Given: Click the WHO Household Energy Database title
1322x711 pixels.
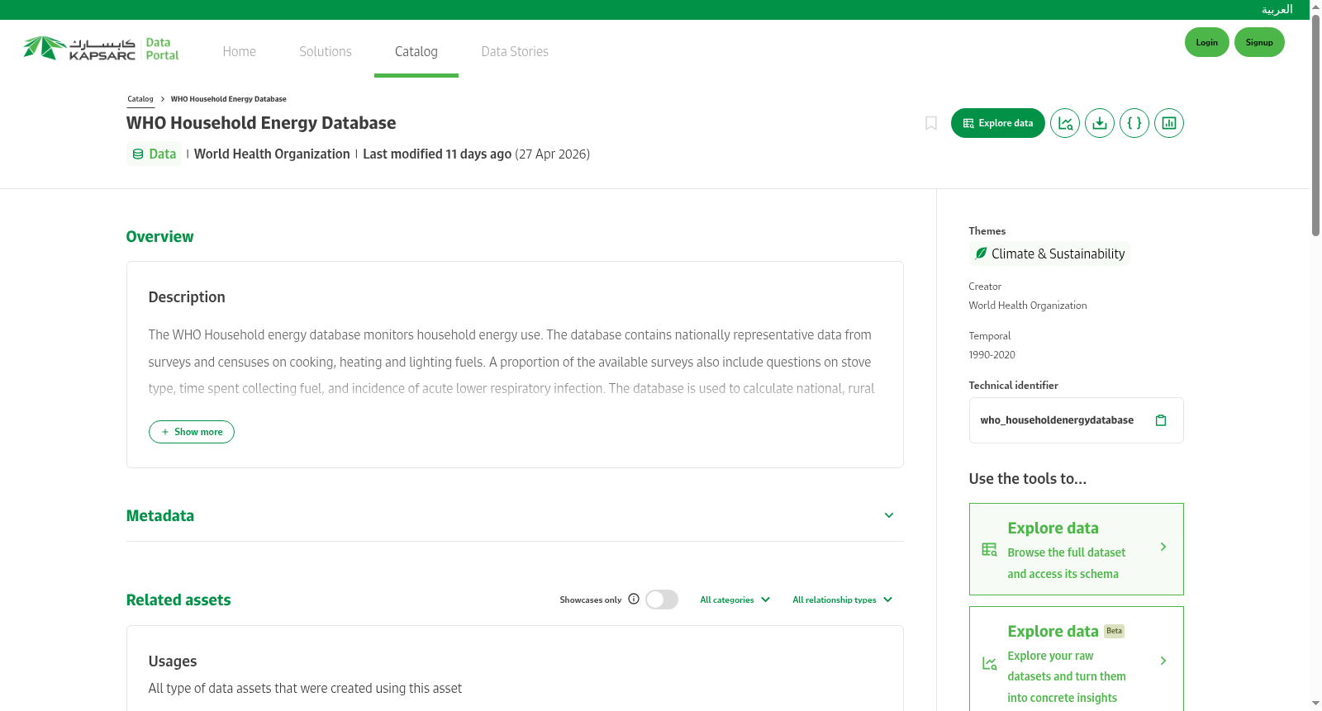Looking at the screenshot, I should (x=261, y=123).
